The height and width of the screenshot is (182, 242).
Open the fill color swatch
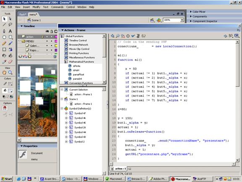[10, 90]
